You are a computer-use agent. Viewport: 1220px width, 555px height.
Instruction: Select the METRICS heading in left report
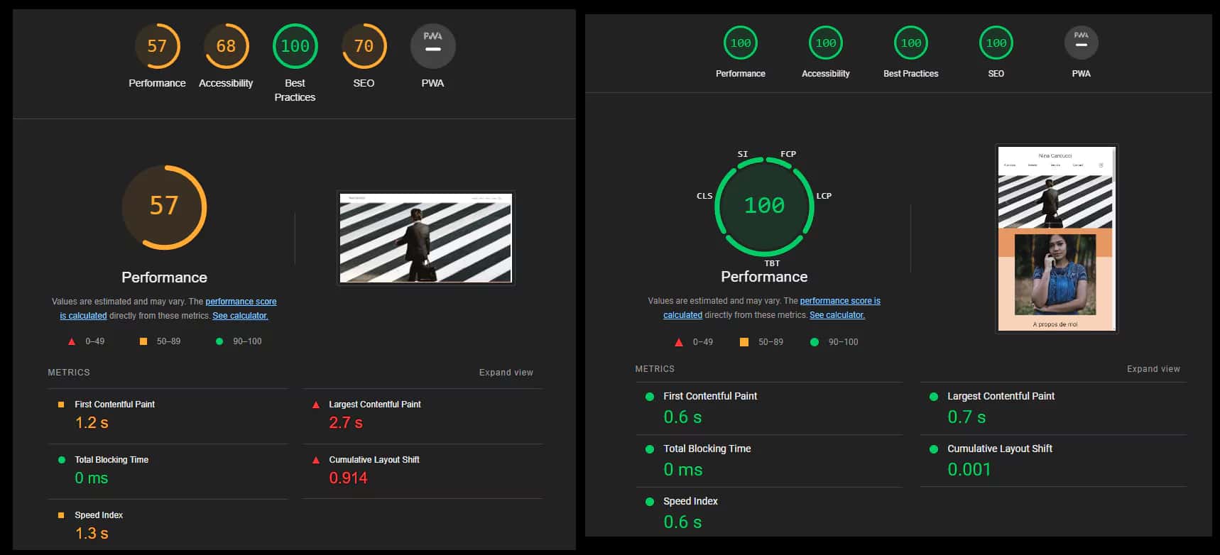(69, 373)
